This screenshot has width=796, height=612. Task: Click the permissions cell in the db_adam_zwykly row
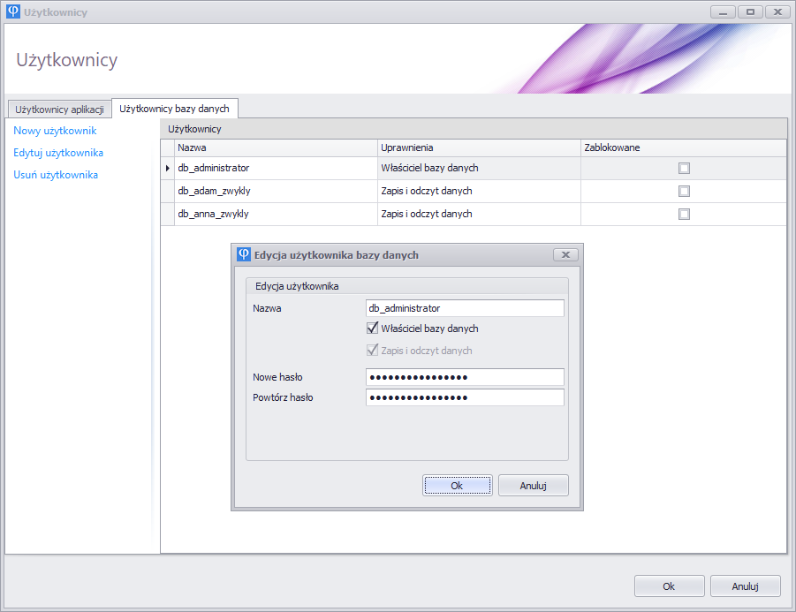click(x=479, y=191)
